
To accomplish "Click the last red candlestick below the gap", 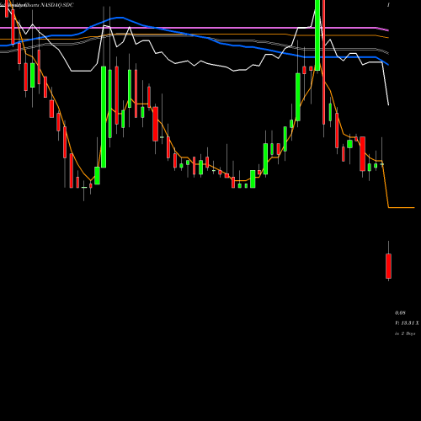I will [x=389, y=266].
